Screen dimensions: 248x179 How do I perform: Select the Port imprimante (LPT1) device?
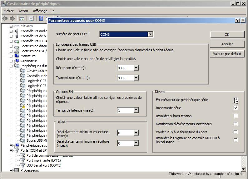coord(43,160)
